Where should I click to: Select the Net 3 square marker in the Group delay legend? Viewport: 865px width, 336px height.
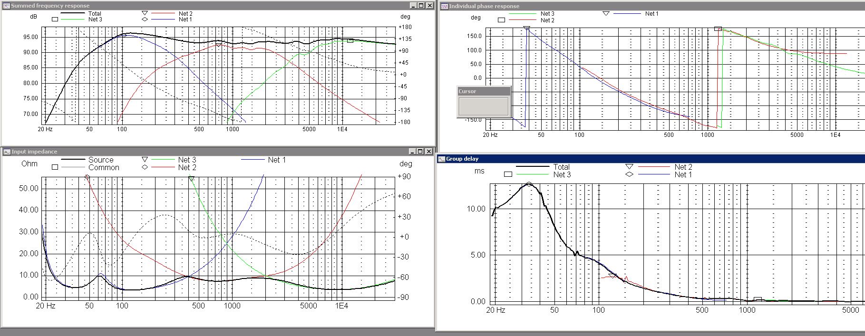point(508,174)
